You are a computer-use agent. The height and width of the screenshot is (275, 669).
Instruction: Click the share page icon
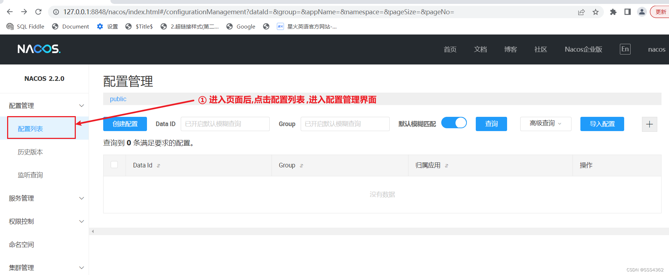[x=581, y=12]
